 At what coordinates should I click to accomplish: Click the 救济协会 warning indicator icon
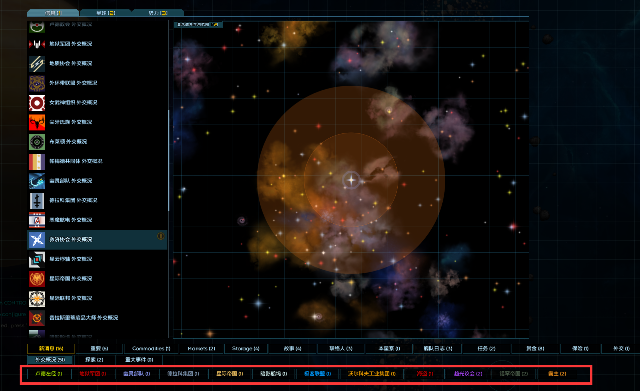(x=161, y=236)
